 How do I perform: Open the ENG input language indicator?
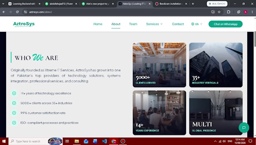tap(230, 141)
